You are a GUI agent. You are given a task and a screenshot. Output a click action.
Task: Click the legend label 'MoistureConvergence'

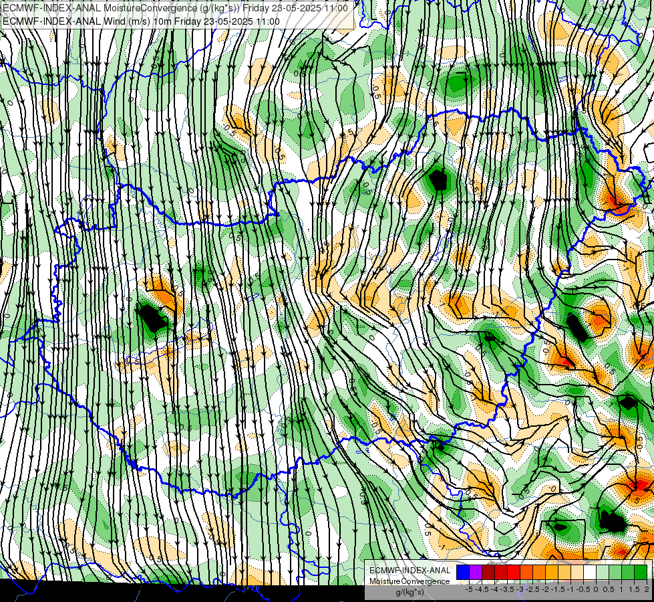pyautogui.click(x=410, y=581)
